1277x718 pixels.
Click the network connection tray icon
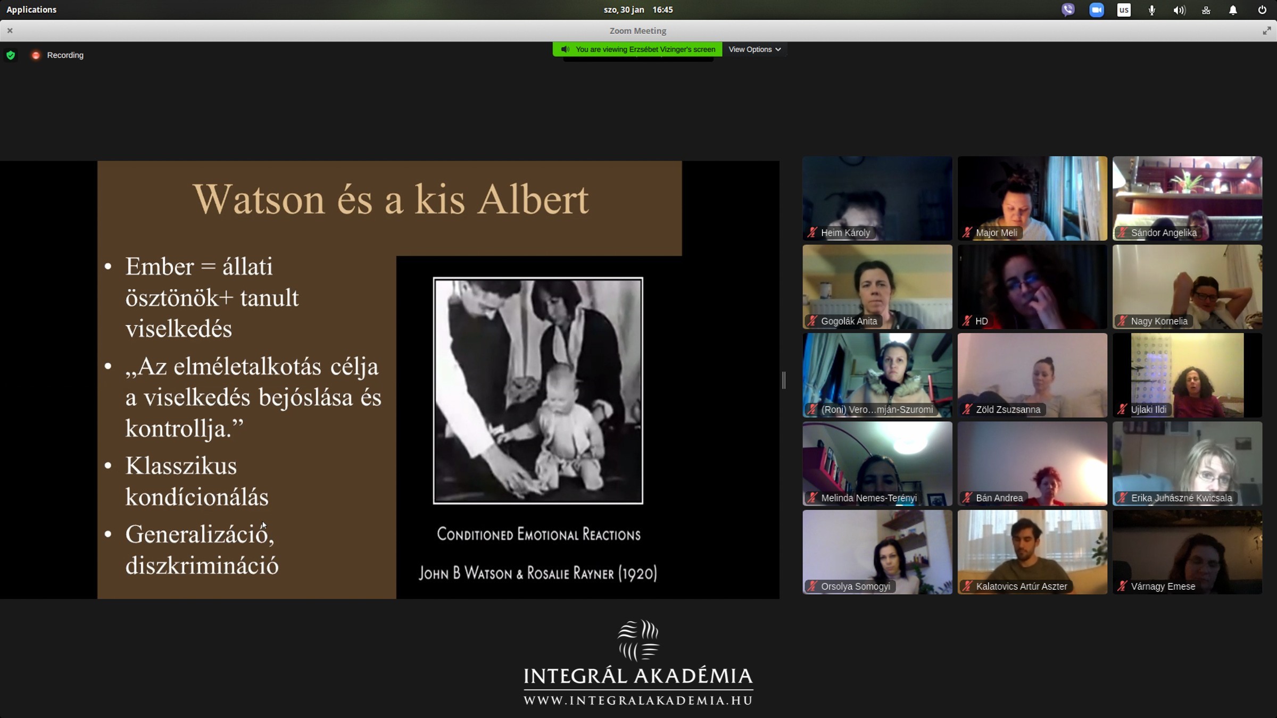1206,10
